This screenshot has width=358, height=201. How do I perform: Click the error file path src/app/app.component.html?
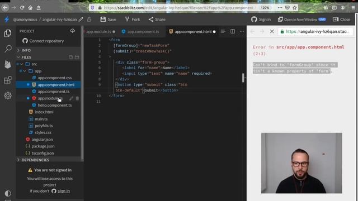tap(310, 47)
